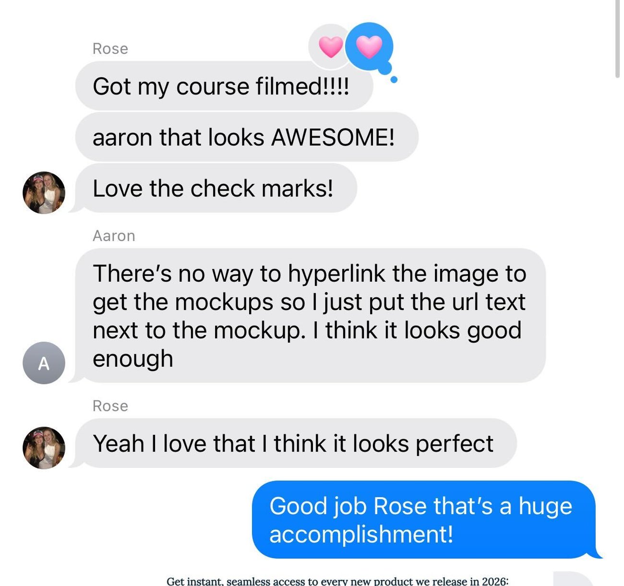Click the word 'accomplishment!' in blue bubble
This screenshot has height=586, width=624.
[361, 534]
